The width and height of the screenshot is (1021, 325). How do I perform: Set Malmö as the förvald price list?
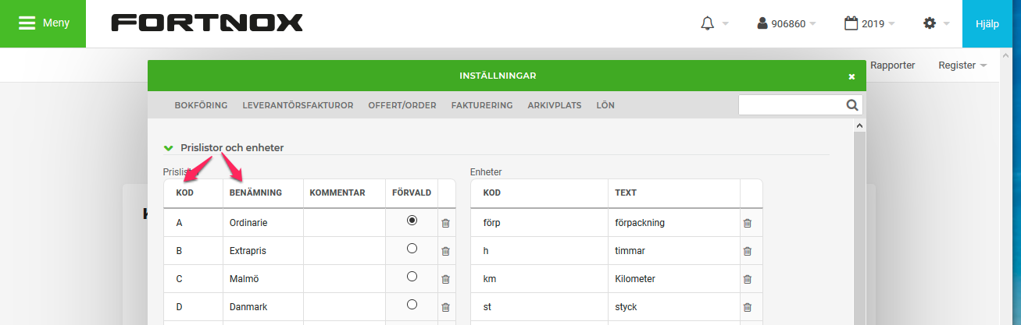click(412, 277)
